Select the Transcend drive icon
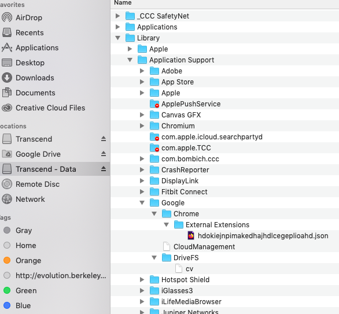This screenshot has height=314, width=339. (7, 139)
